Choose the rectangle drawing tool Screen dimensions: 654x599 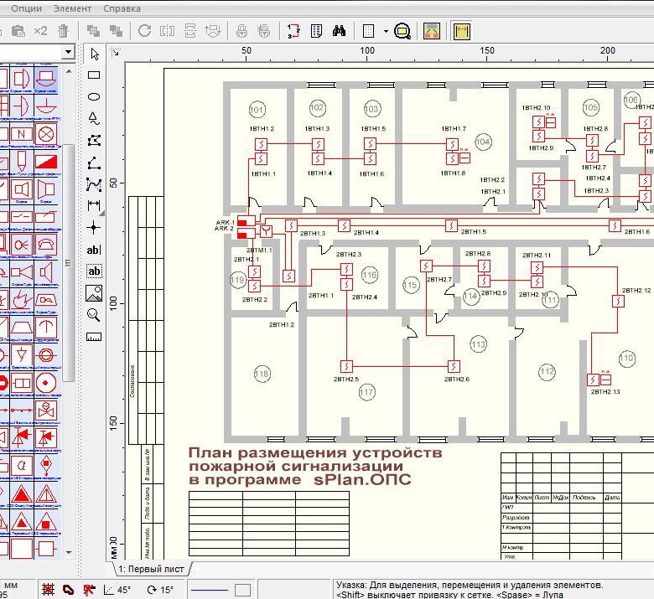(94, 75)
